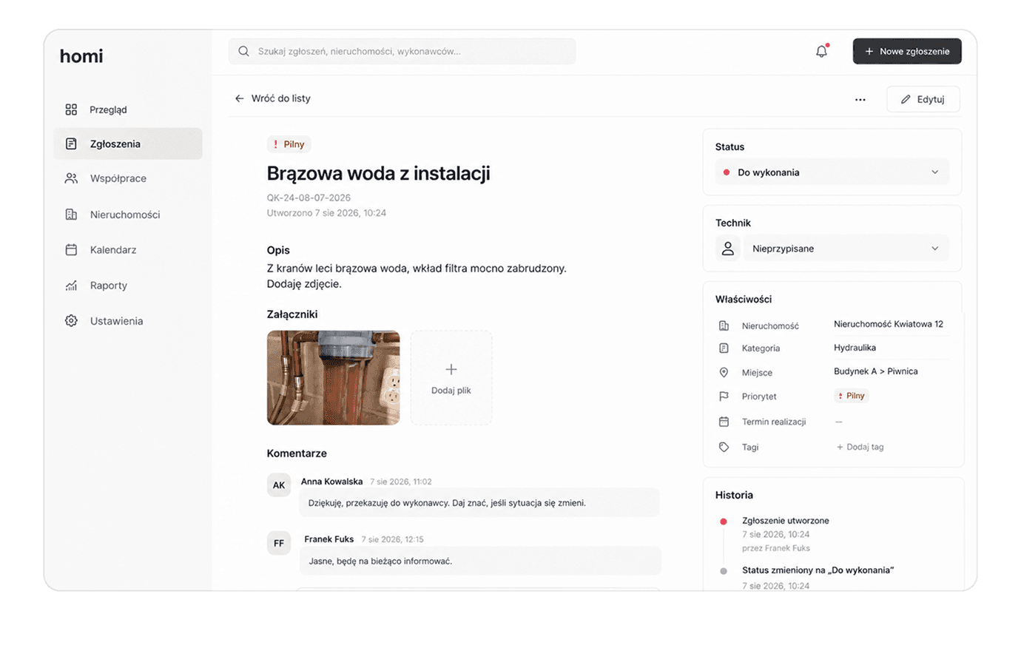
Task: Click the Termin realizacji empty dash value
Action: [838, 422]
